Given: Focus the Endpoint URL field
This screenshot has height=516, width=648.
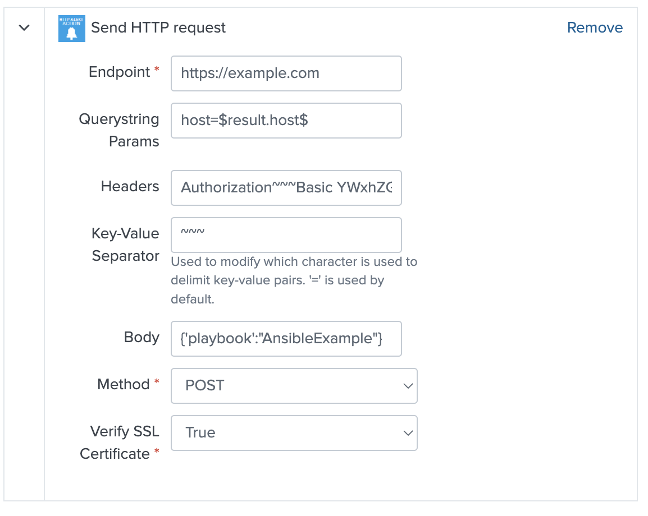Looking at the screenshot, I should 286,73.
